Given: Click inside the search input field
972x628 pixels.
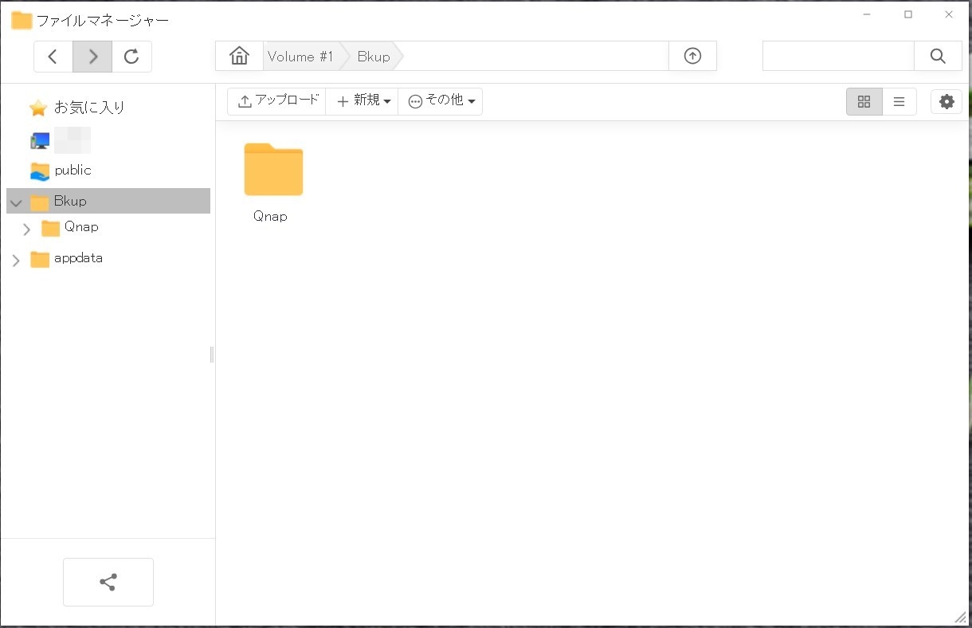Looking at the screenshot, I should tap(837, 57).
